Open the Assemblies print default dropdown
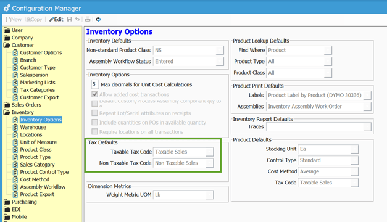Screen dimensions: 387x222 (367, 107)
